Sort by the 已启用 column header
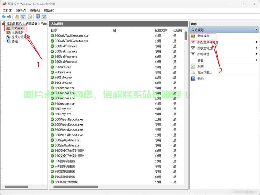The height and width of the screenshot is (195, 260). tap(177, 30)
